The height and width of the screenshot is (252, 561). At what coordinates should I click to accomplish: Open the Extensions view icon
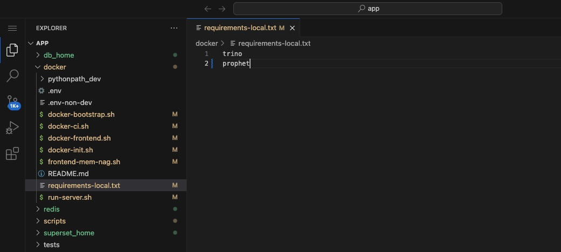tap(12, 153)
